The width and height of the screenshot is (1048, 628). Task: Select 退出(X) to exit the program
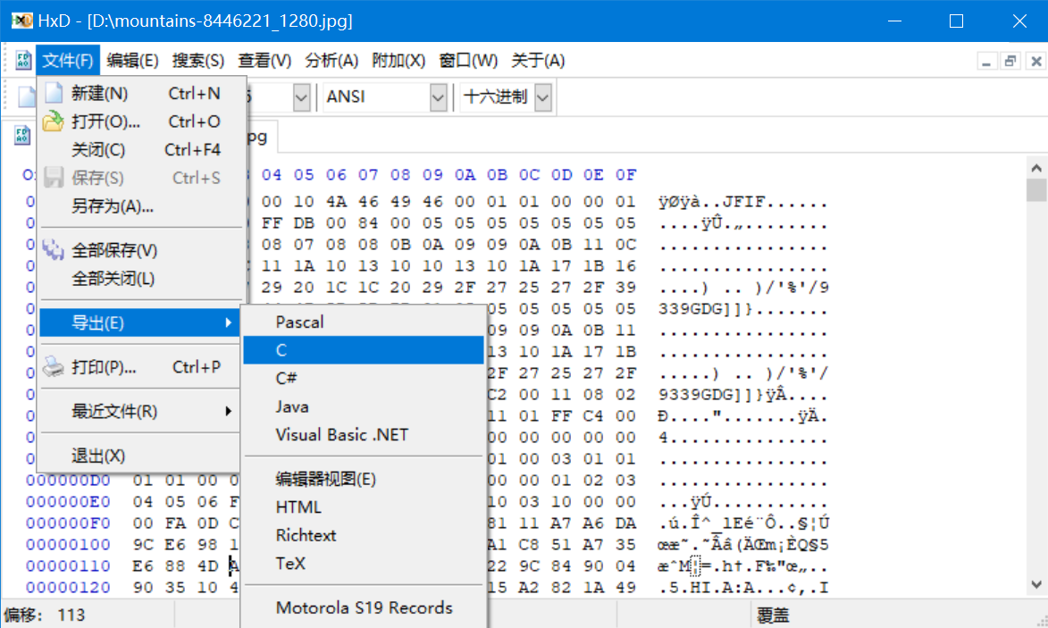(x=98, y=456)
